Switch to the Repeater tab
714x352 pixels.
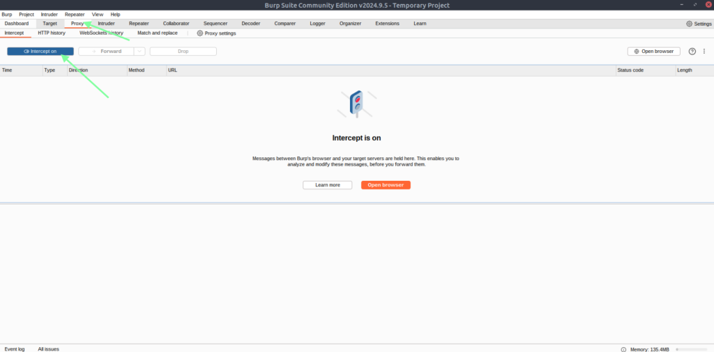pyautogui.click(x=139, y=24)
